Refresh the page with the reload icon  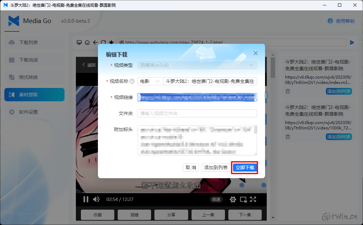click(x=104, y=42)
